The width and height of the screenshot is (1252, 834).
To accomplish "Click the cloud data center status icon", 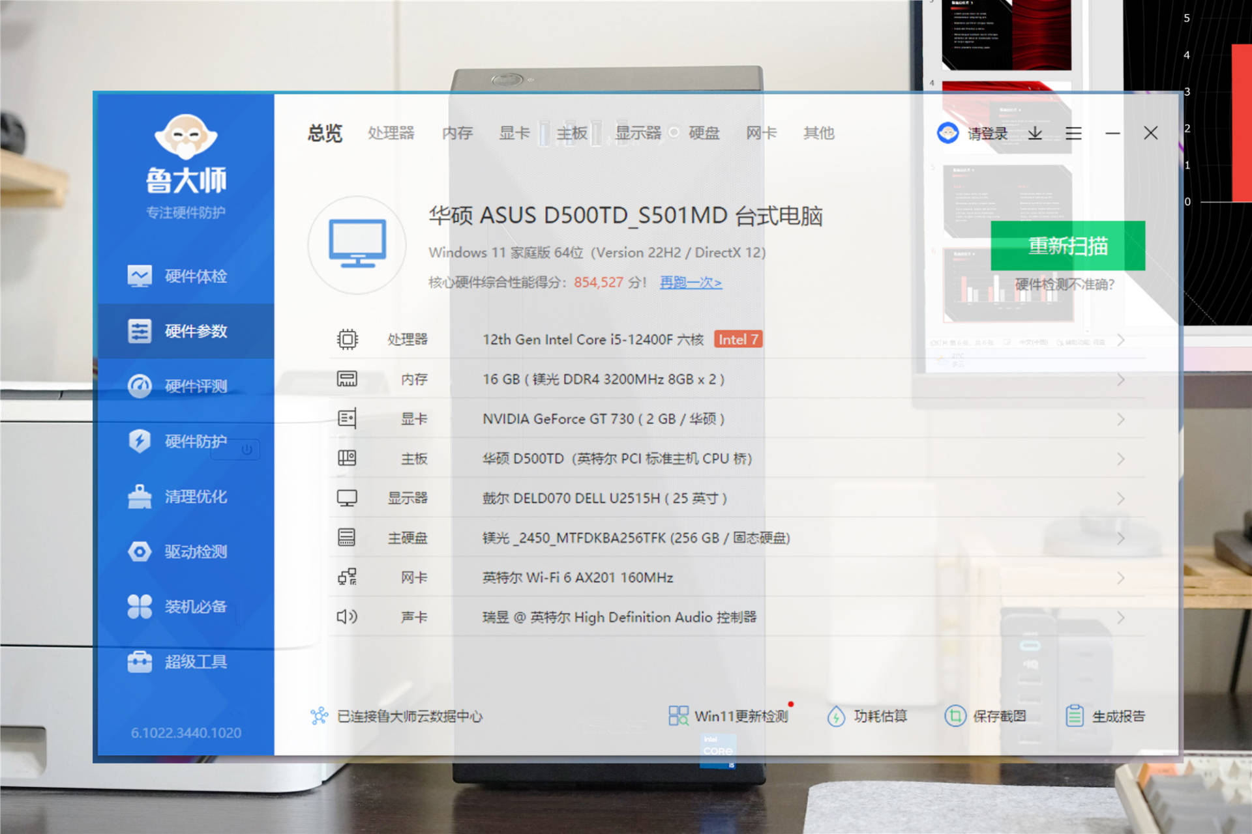I will [319, 716].
